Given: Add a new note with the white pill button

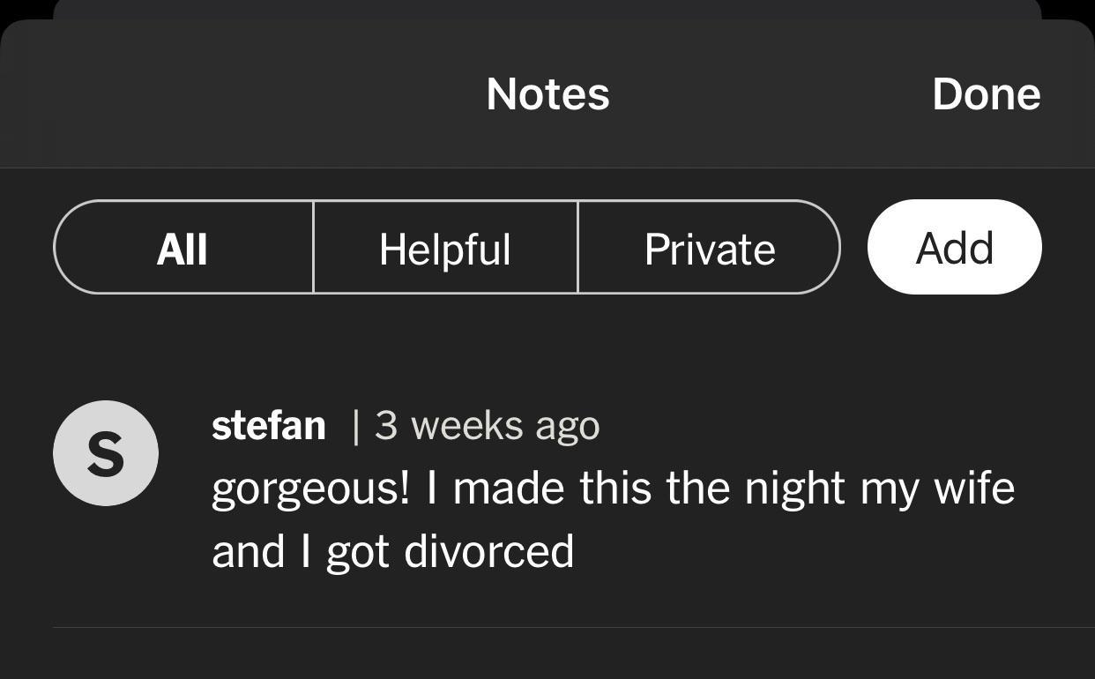Looking at the screenshot, I should 954,247.
